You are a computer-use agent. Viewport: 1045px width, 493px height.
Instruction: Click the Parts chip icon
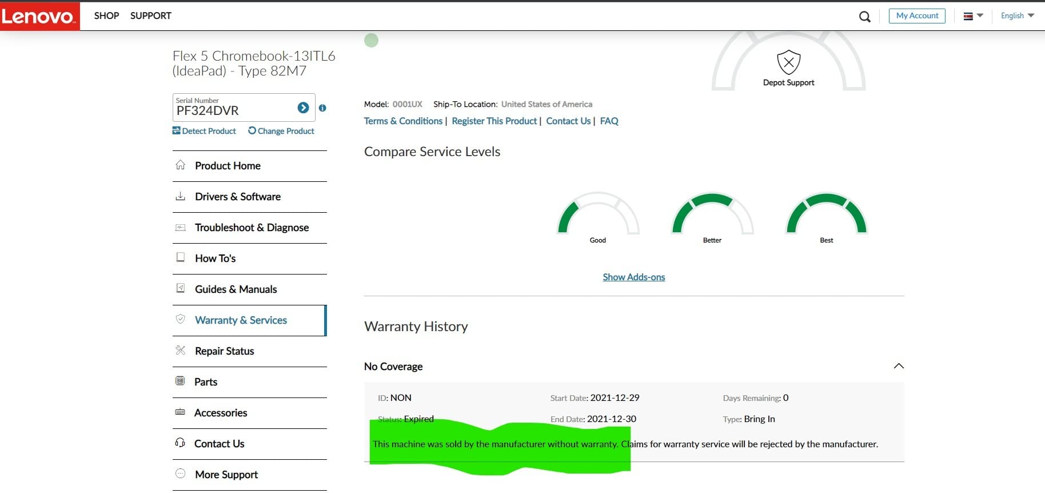[180, 381]
